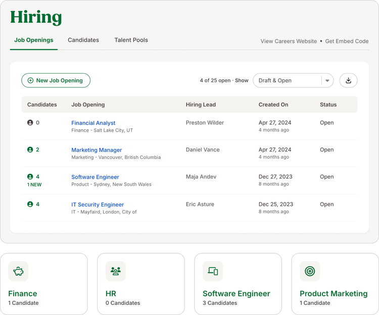Open the Software Engineer job opening
The image size is (379, 315).
95,177
